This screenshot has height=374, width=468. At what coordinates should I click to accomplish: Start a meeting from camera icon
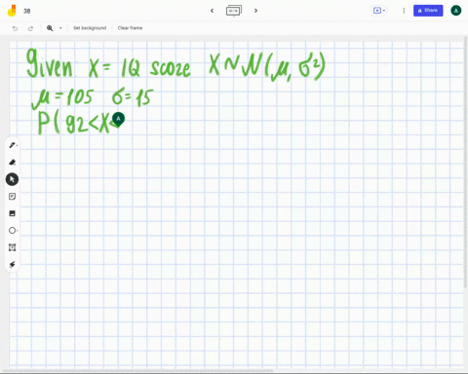(x=379, y=11)
